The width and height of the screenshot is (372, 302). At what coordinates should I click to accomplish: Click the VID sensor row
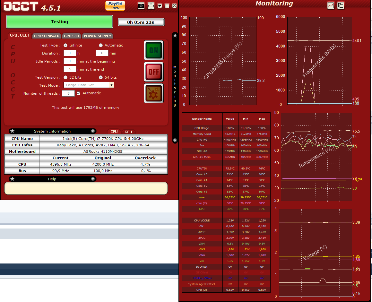tap(226, 261)
